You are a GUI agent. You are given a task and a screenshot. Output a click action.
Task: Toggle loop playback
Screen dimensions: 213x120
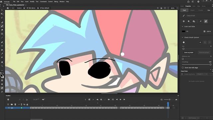coord(113,99)
